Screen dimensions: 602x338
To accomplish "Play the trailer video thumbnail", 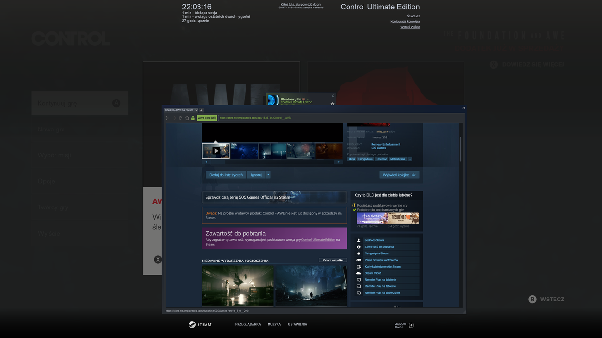I will tap(216, 151).
